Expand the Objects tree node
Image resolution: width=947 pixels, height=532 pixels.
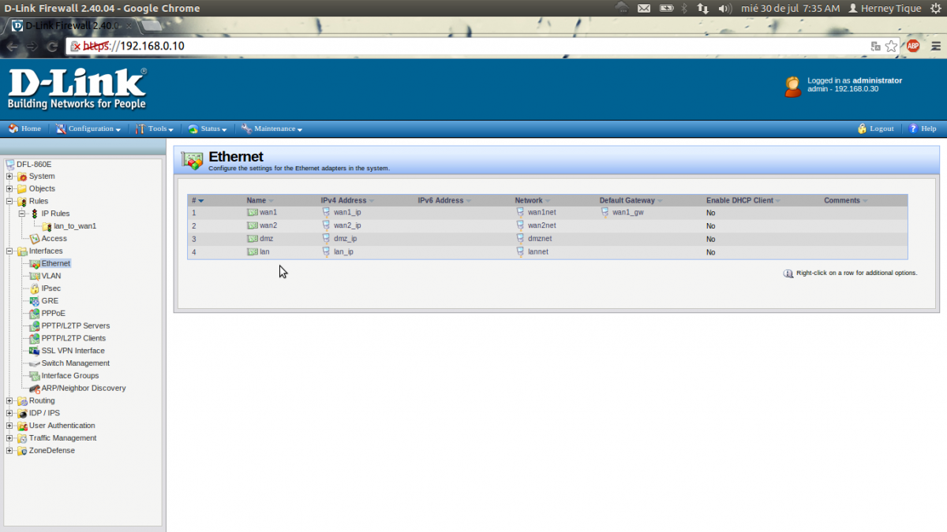9,189
